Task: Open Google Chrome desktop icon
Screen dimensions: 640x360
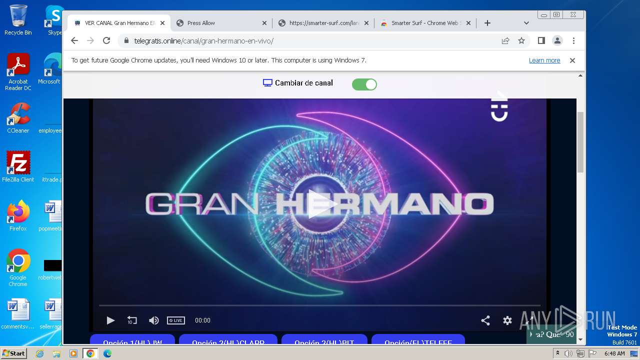Action: pos(18,268)
